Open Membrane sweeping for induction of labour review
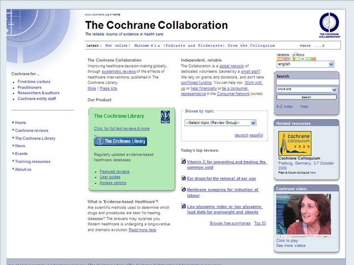This screenshot has height=265, width=354. tap(223, 193)
